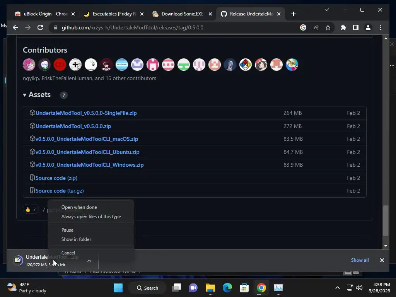Open Task View on the taskbar
This screenshot has width=396, height=297.
[176, 288]
